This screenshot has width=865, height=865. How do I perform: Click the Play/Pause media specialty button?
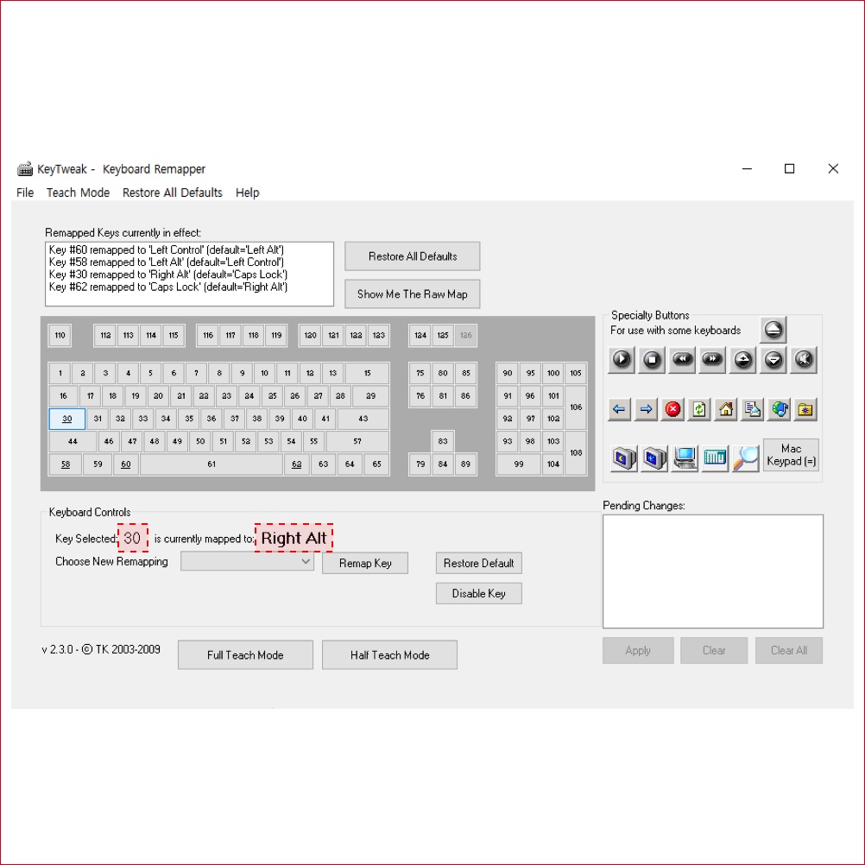(x=622, y=360)
